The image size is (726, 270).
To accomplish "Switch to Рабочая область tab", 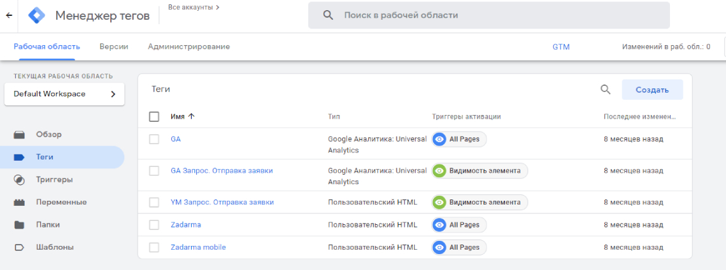I will 46,46.
